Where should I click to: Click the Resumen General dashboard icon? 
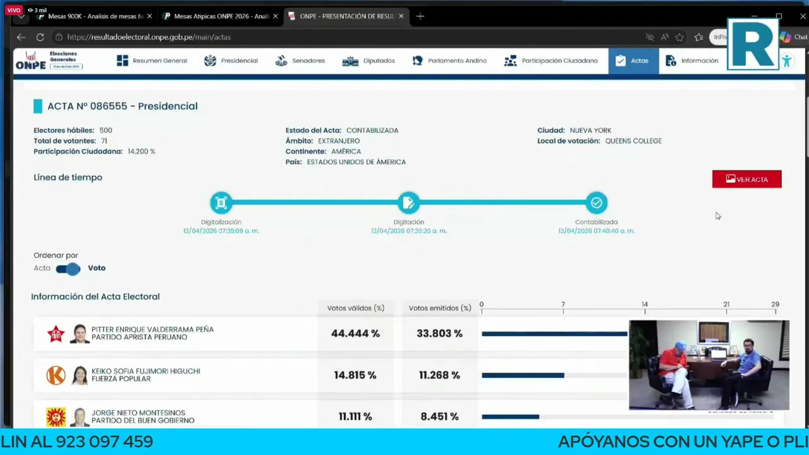pos(122,61)
